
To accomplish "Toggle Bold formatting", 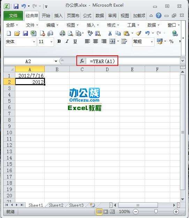I will coord(59,41).
